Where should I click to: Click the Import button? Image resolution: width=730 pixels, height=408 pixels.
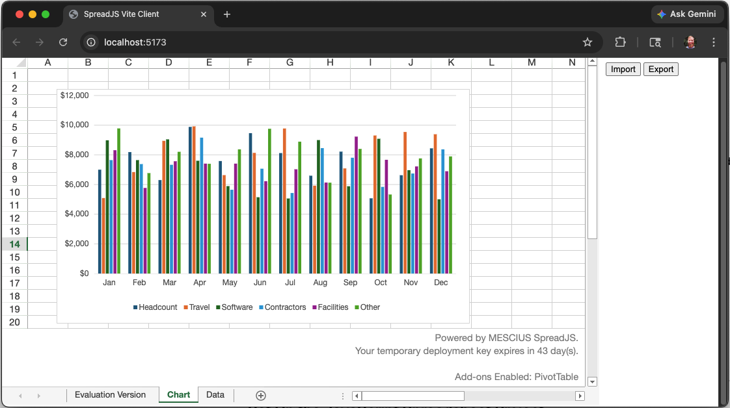(623, 69)
